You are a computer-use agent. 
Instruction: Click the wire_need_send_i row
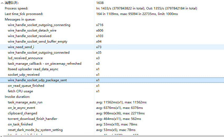coord(21,47)
